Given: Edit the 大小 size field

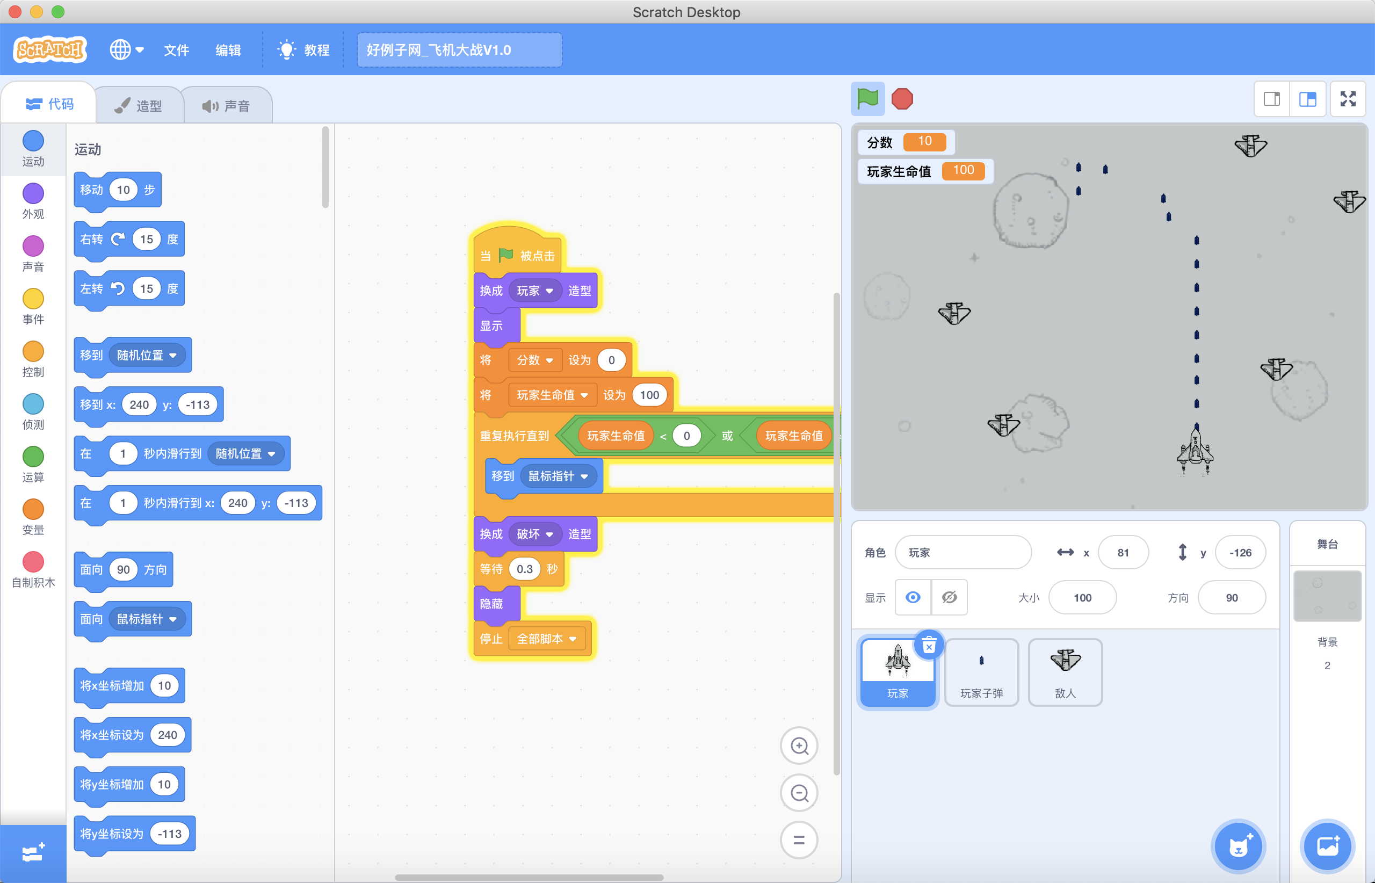Looking at the screenshot, I should tap(1083, 597).
